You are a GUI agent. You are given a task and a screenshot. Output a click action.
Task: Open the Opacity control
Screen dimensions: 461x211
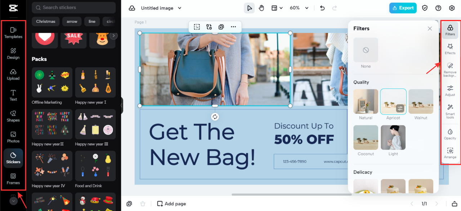tap(450, 134)
